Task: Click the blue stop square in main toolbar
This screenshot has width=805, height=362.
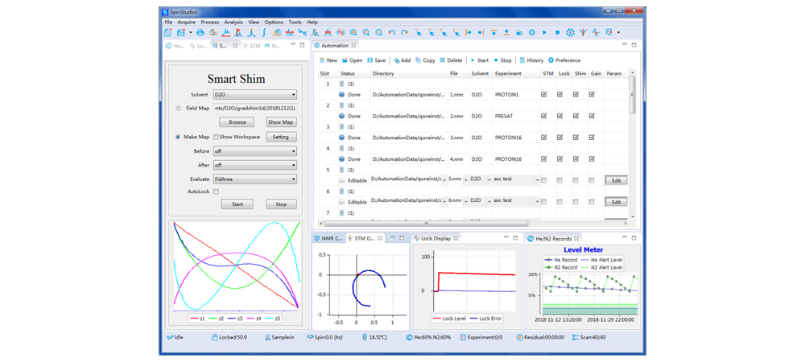Action: pos(557,32)
